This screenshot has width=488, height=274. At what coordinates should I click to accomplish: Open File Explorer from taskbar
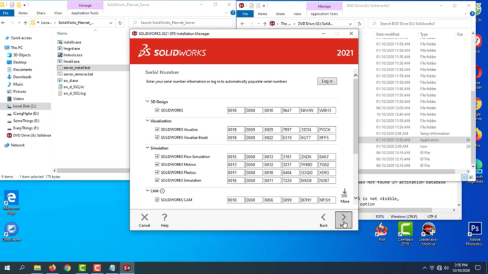pos(37,268)
